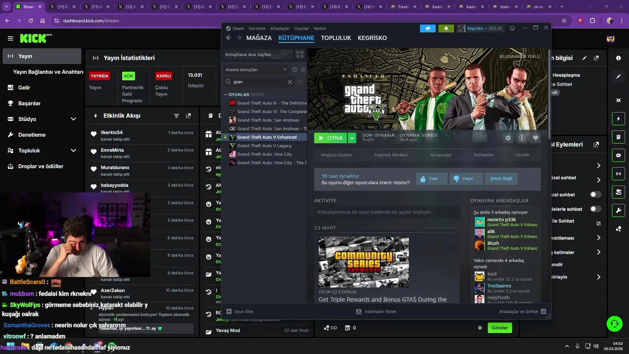Bookmark this page with the star icon
Viewport: 629px width, 354px height.
tap(564, 21)
